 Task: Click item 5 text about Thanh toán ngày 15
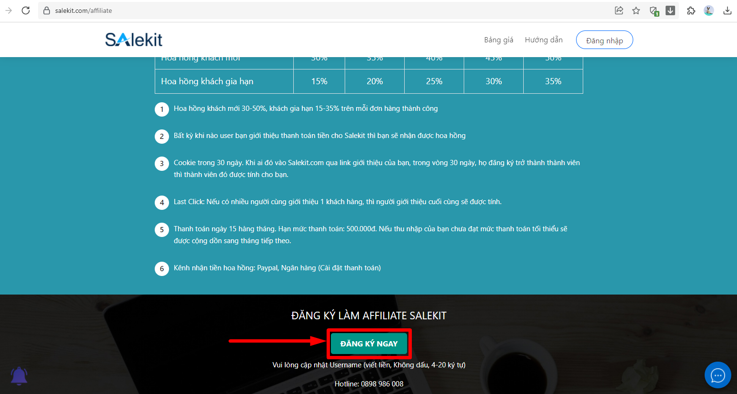click(370, 235)
